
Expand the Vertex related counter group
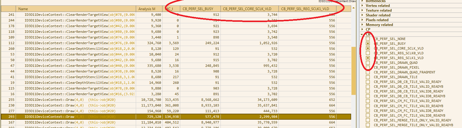point(362,6)
